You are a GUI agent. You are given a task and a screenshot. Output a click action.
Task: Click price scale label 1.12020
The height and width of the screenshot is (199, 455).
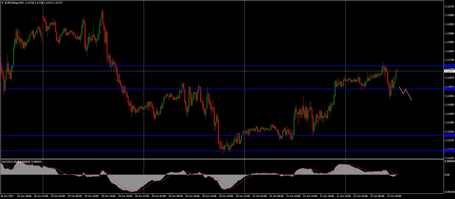(450, 24)
